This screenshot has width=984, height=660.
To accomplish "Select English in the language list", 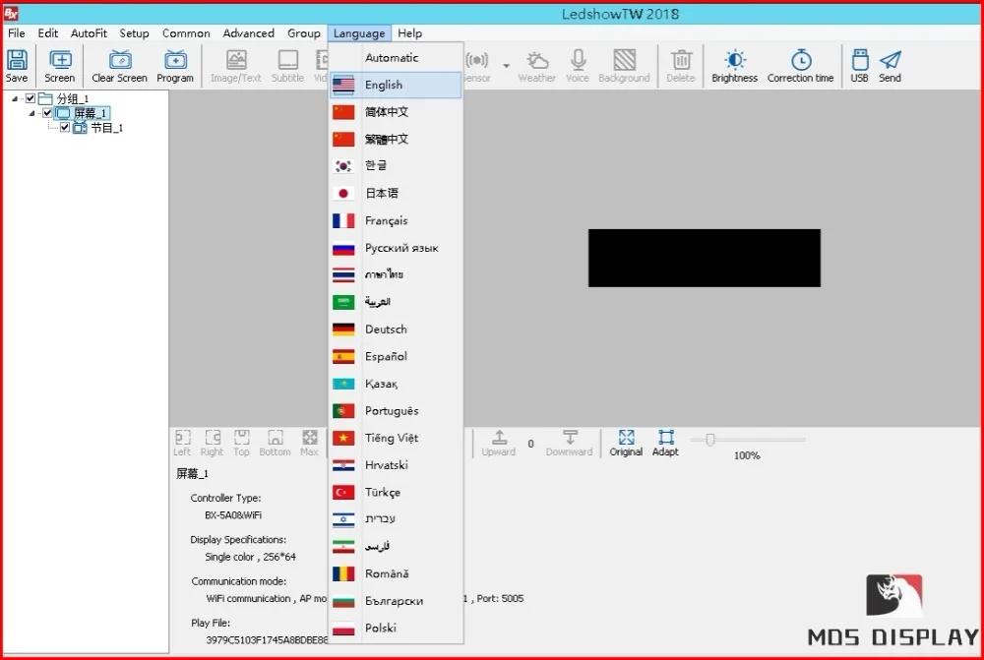I will 396,85.
